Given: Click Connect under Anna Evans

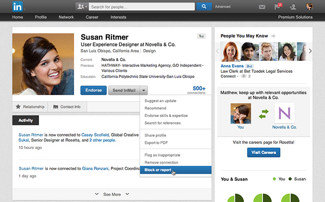Looking at the screenshot, I should (x=228, y=76).
